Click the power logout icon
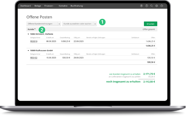 pyautogui.click(x=162, y=6)
